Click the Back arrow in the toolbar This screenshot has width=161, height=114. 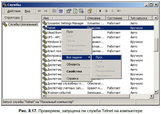[40, 11]
